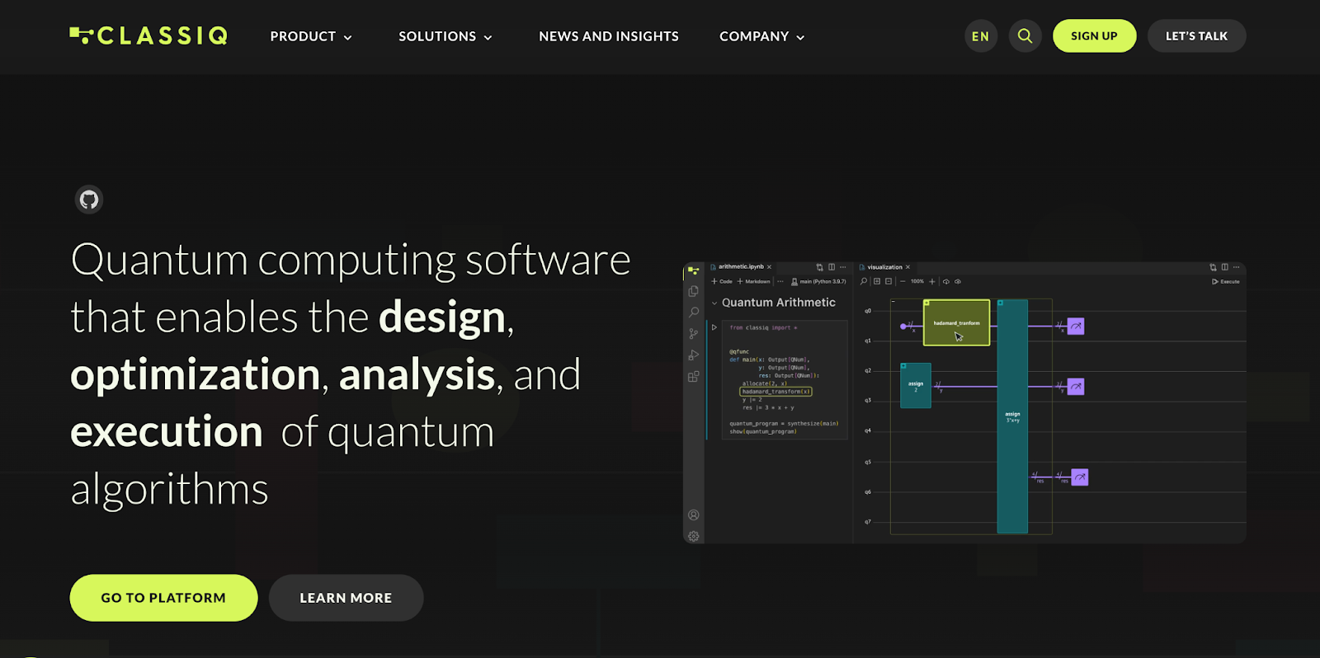Click the search magnifier icon in header
Image resolution: width=1320 pixels, height=658 pixels.
1025,36
